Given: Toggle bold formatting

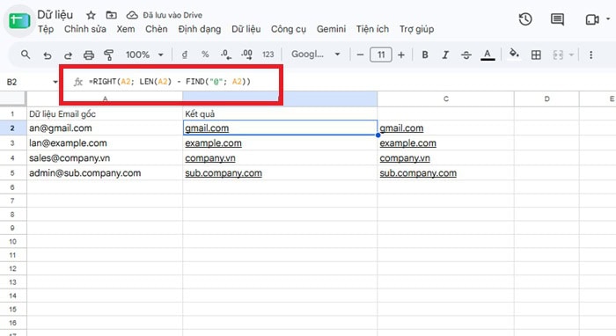Looking at the screenshot, I should coord(425,55).
